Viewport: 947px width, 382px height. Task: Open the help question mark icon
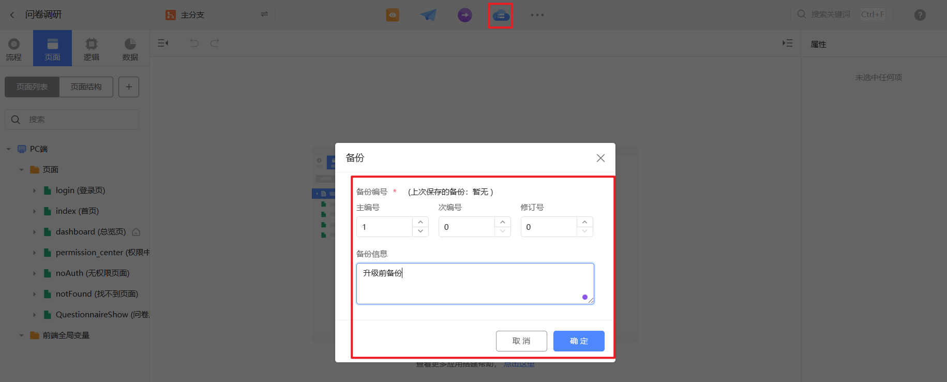(x=920, y=15)
